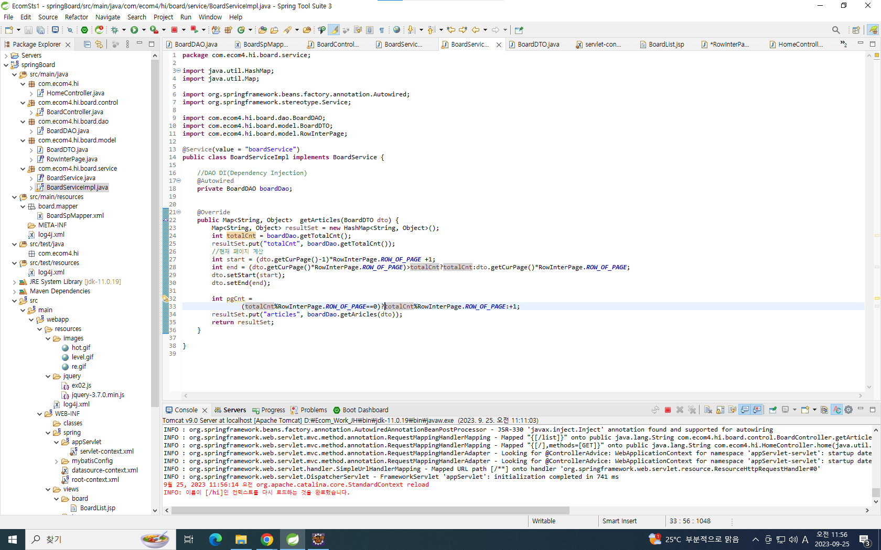This screenshot has width=881, height=550.
Task: Expand the mybatisConfig folder
Action: coord(56,461)
